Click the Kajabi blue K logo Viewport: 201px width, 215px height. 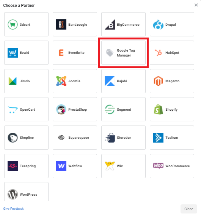pos(110,81)
